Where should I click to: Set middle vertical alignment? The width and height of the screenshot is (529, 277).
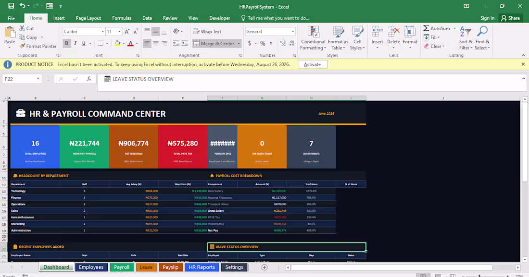point(155,31)
